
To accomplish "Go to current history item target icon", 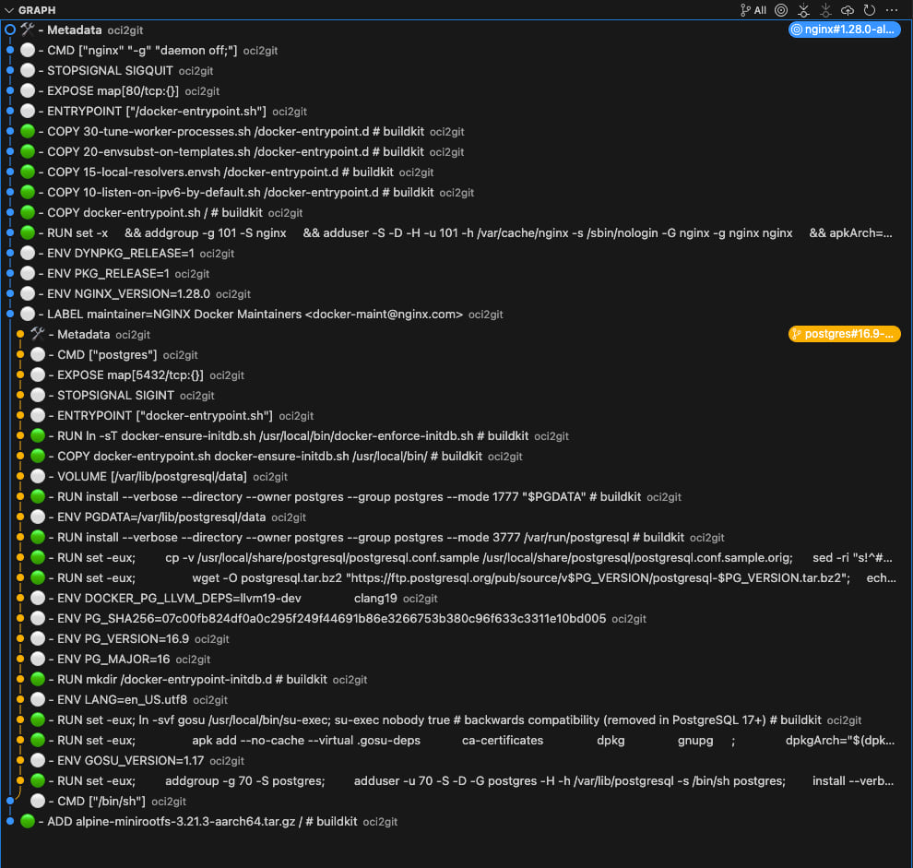I will click(781, 10).
